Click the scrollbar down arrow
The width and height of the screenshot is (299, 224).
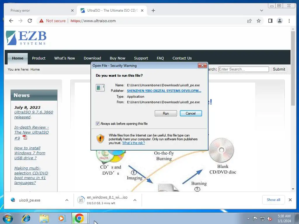(293, 189)
